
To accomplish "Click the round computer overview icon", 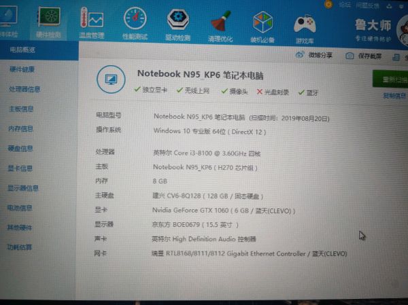I will 111,79.
